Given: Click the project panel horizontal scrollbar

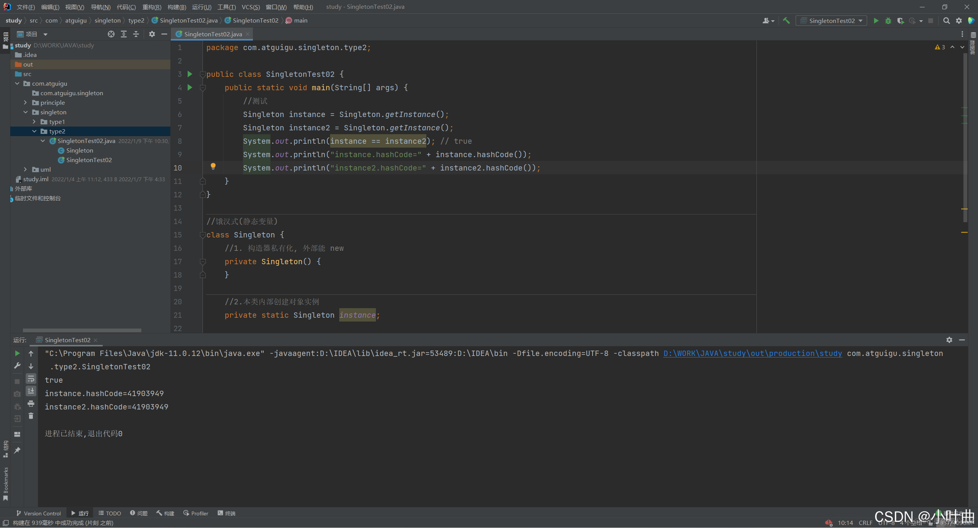Looking at the screenshot, I should [82, 330].
